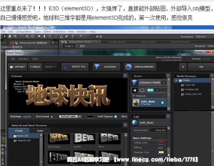Collapse the Materials section triangle

(x=133, y=96)
